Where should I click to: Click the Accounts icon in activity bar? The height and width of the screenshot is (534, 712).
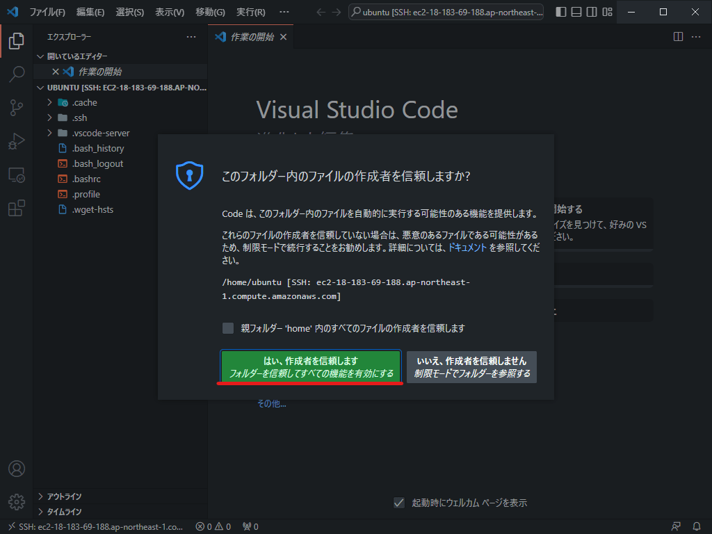[17, 469]
